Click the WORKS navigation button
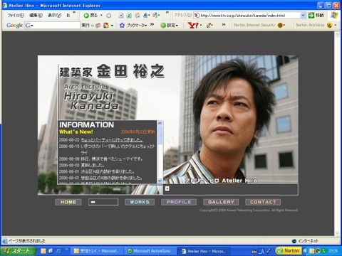This screenshot has height=256, width=342. [140, 202]
